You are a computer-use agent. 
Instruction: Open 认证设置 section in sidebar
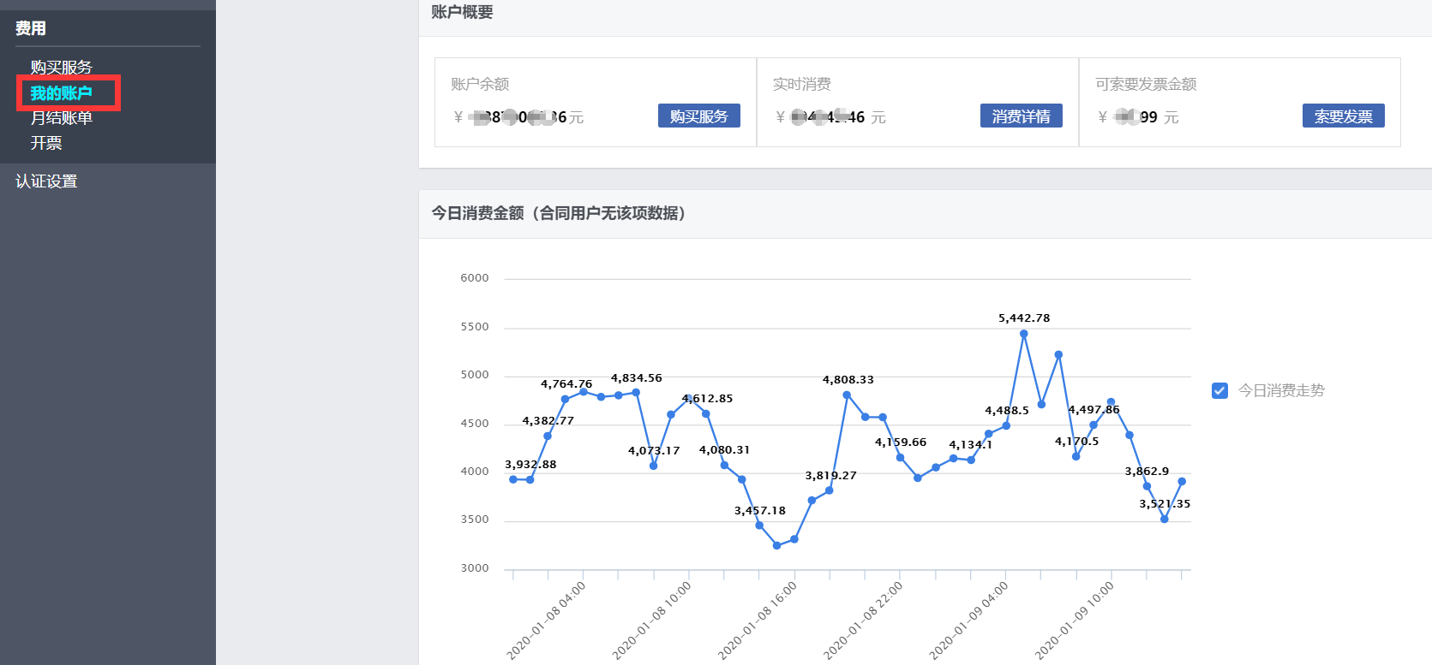point(46,181)
